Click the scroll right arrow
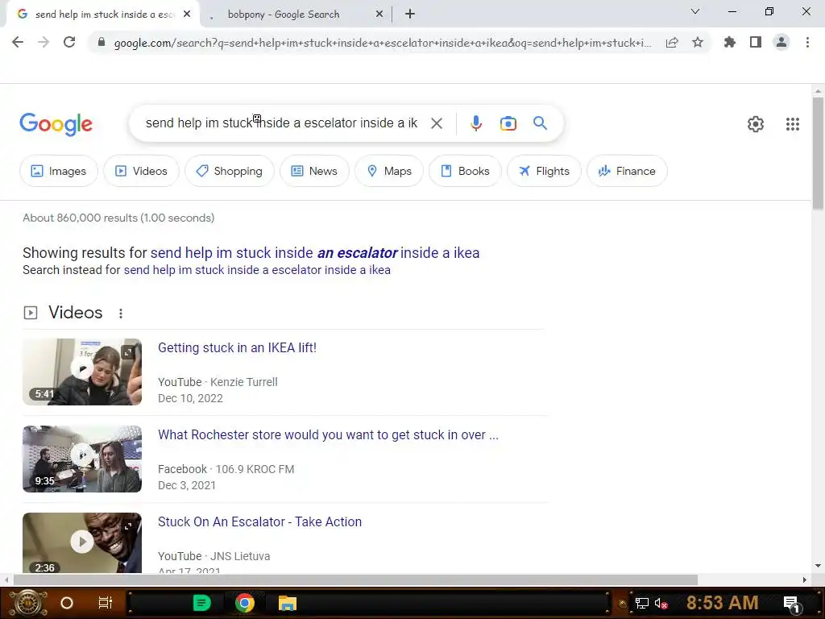Viewport: 825px width, 619px height. coord(804,580)
